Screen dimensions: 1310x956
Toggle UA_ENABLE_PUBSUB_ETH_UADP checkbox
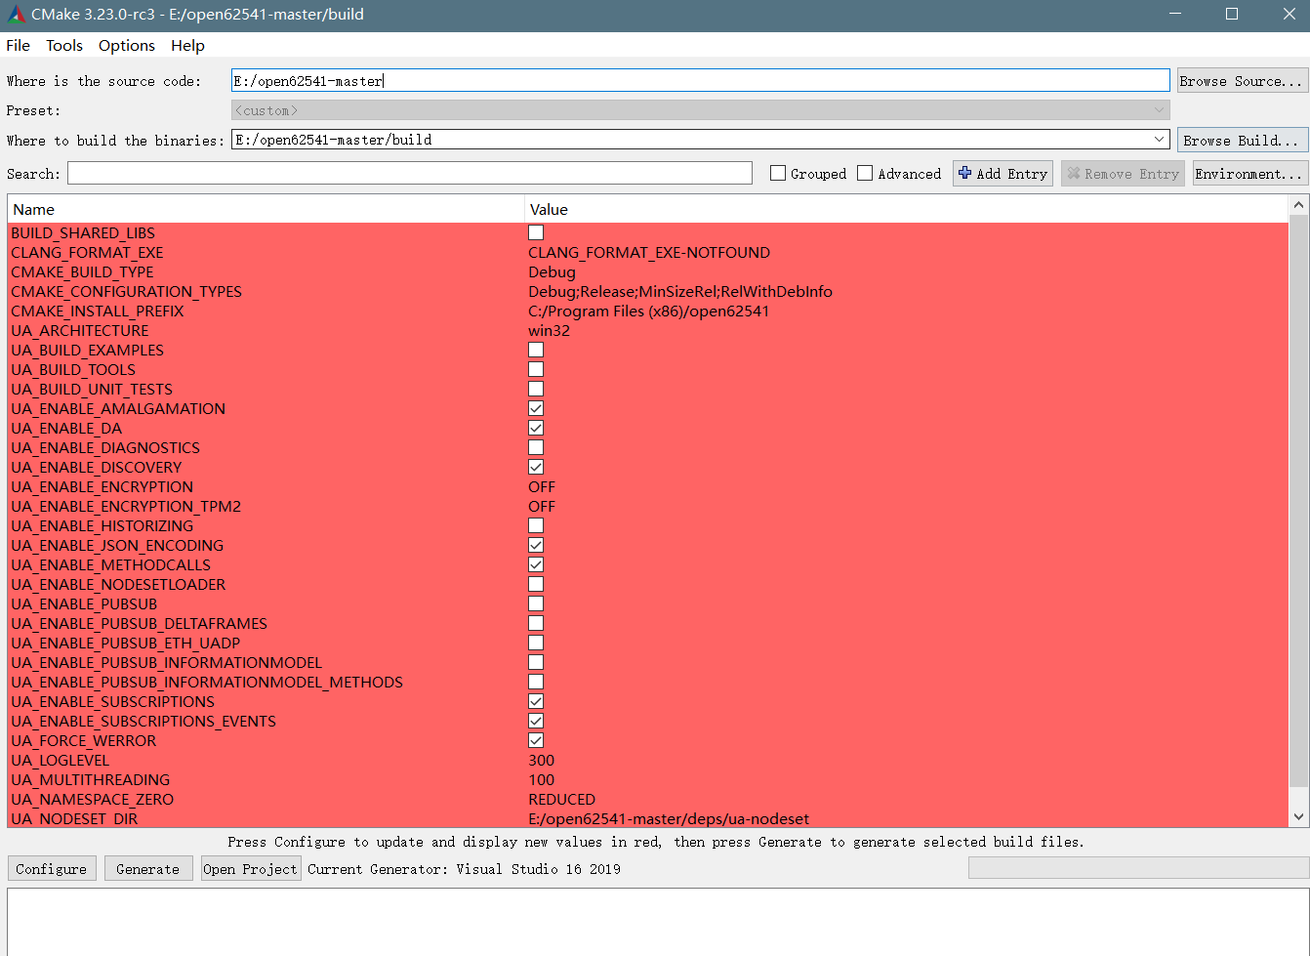click(536, 643)
